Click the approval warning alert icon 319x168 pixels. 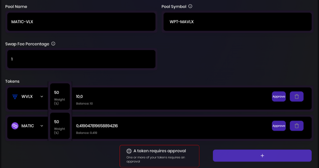(129, 151)
